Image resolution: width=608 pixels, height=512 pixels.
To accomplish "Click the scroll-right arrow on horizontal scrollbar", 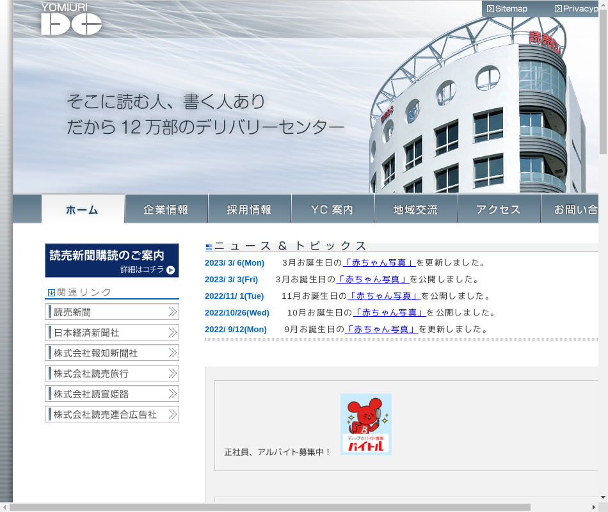I will [x=594, y=508].
